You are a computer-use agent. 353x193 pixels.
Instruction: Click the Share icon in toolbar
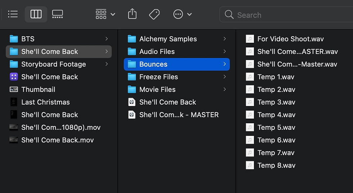[x=132, y=14]
